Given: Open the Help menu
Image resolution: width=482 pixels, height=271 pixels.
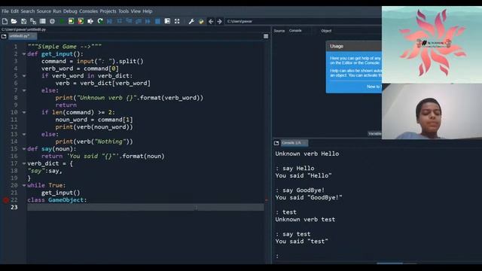Looking at the screenshot, I should (x=148, y=11).
